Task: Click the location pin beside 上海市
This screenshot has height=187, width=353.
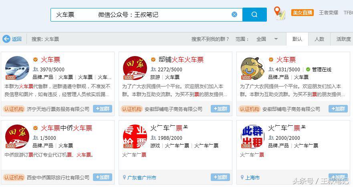Action: coord(242,177)
